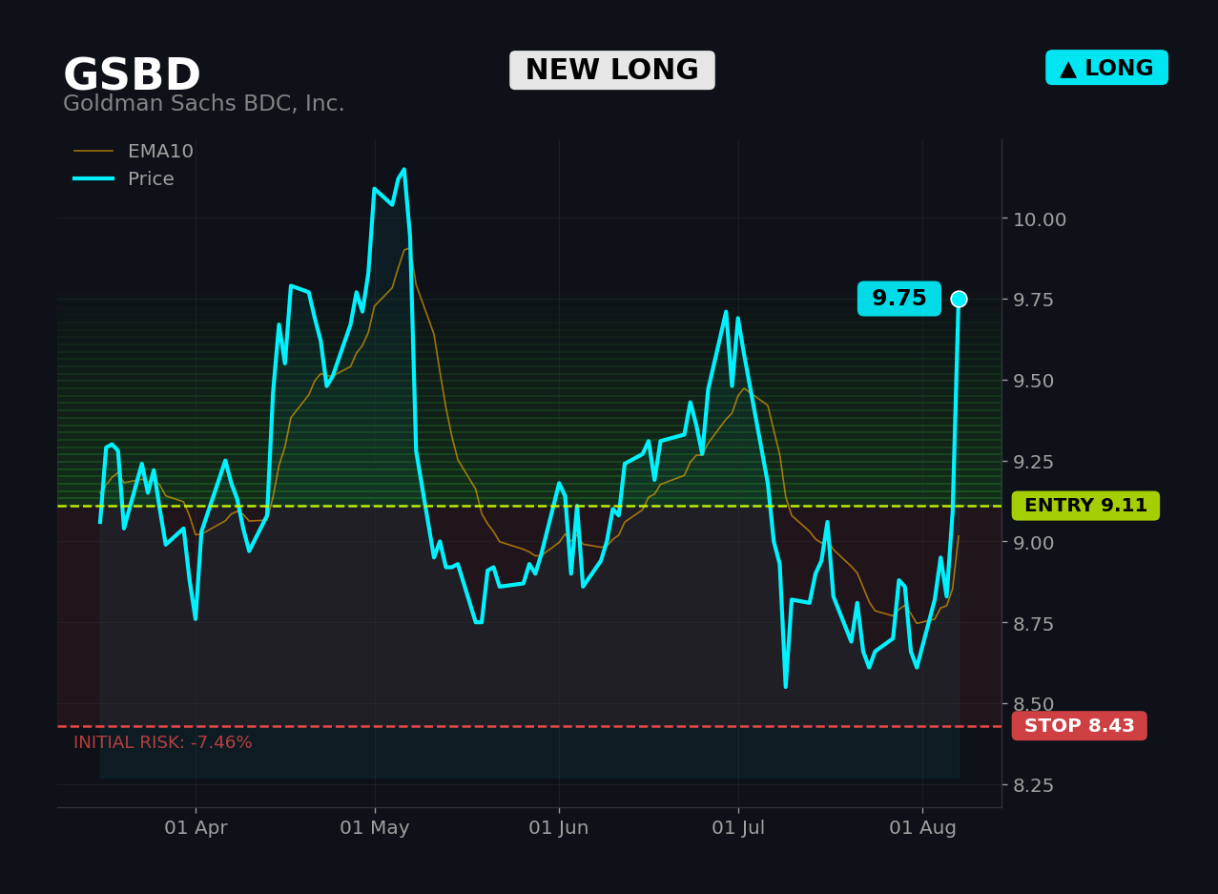Click the 10.00 y-axis tick label
The height and width of the screenshot is (894, 1218).
[1040, 219]
